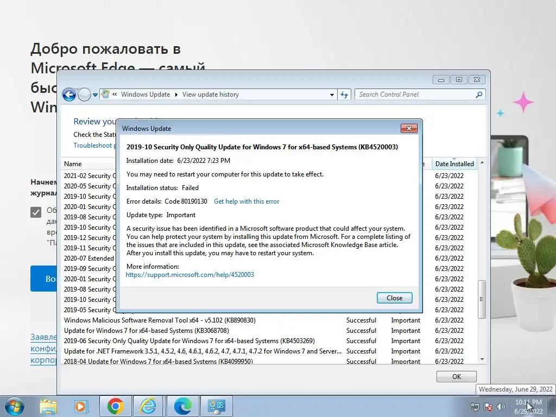Select Update for Windows 7 KB3068708 row
The image size is (556, 417).
coord(269,331)
